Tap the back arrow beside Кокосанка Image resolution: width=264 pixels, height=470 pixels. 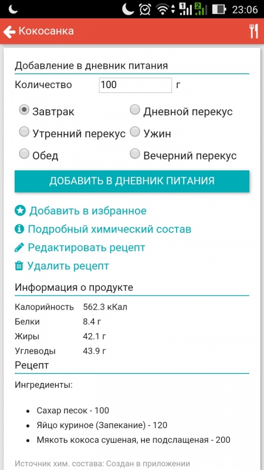(9, 32)
